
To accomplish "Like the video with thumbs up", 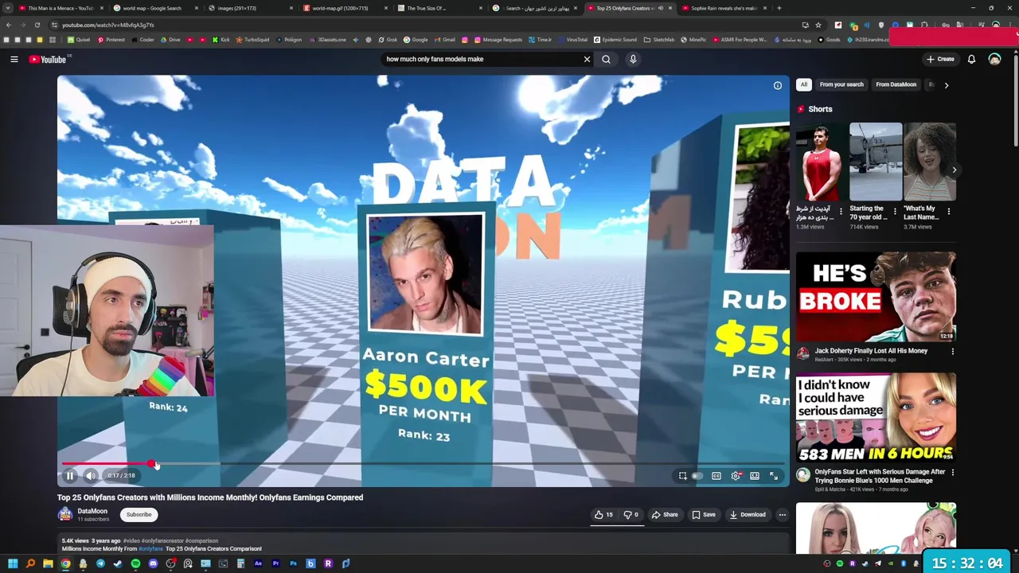I will click(604, 514).
